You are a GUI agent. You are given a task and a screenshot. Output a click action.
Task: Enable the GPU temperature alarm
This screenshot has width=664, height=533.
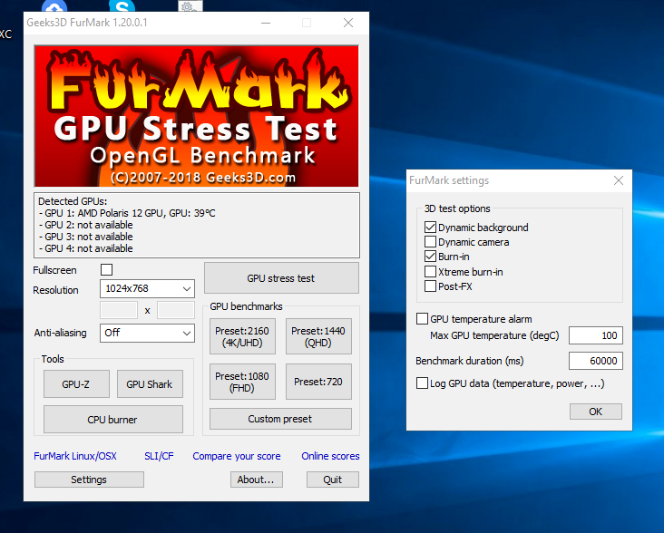click(422, 318)
